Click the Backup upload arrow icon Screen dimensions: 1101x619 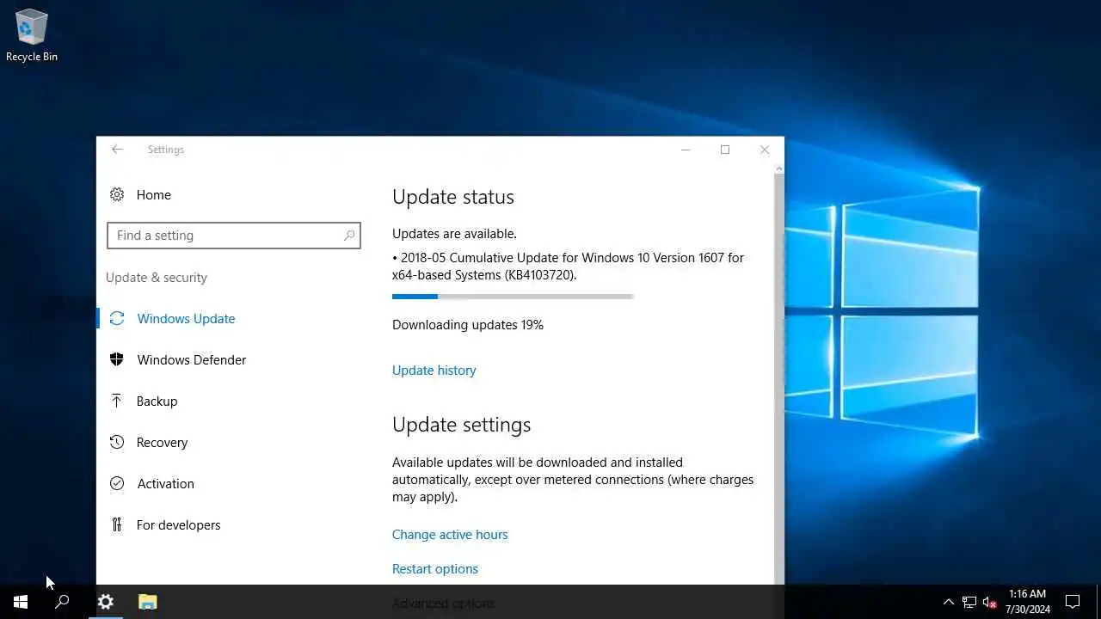click(x=117, y=401)
